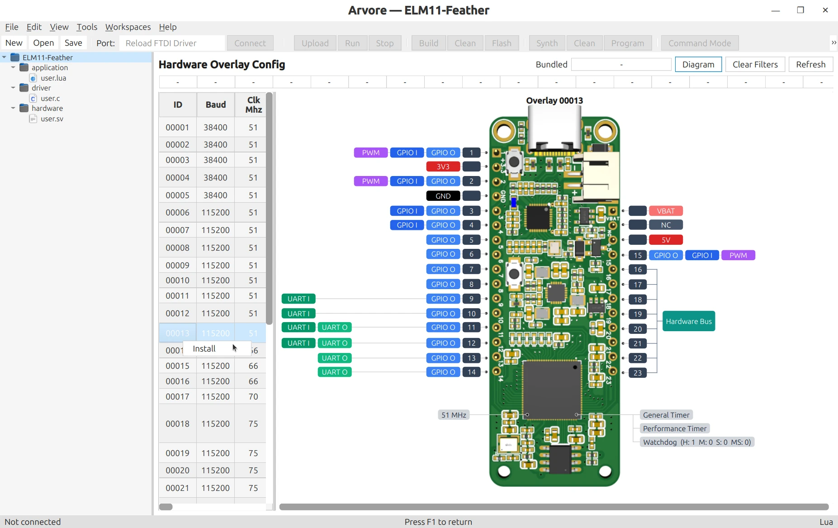Open the Bundled filter dropdown
The width and height of the screenshot is (838, 528).
click(x=621, y=64)
